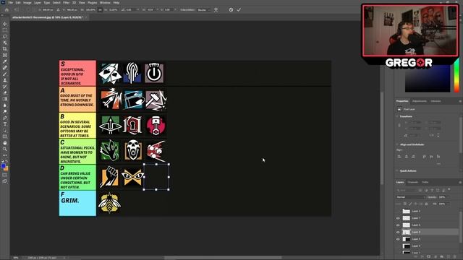Click the new group folder icon
Screen dimensions: 463x260
pos(442,257)
